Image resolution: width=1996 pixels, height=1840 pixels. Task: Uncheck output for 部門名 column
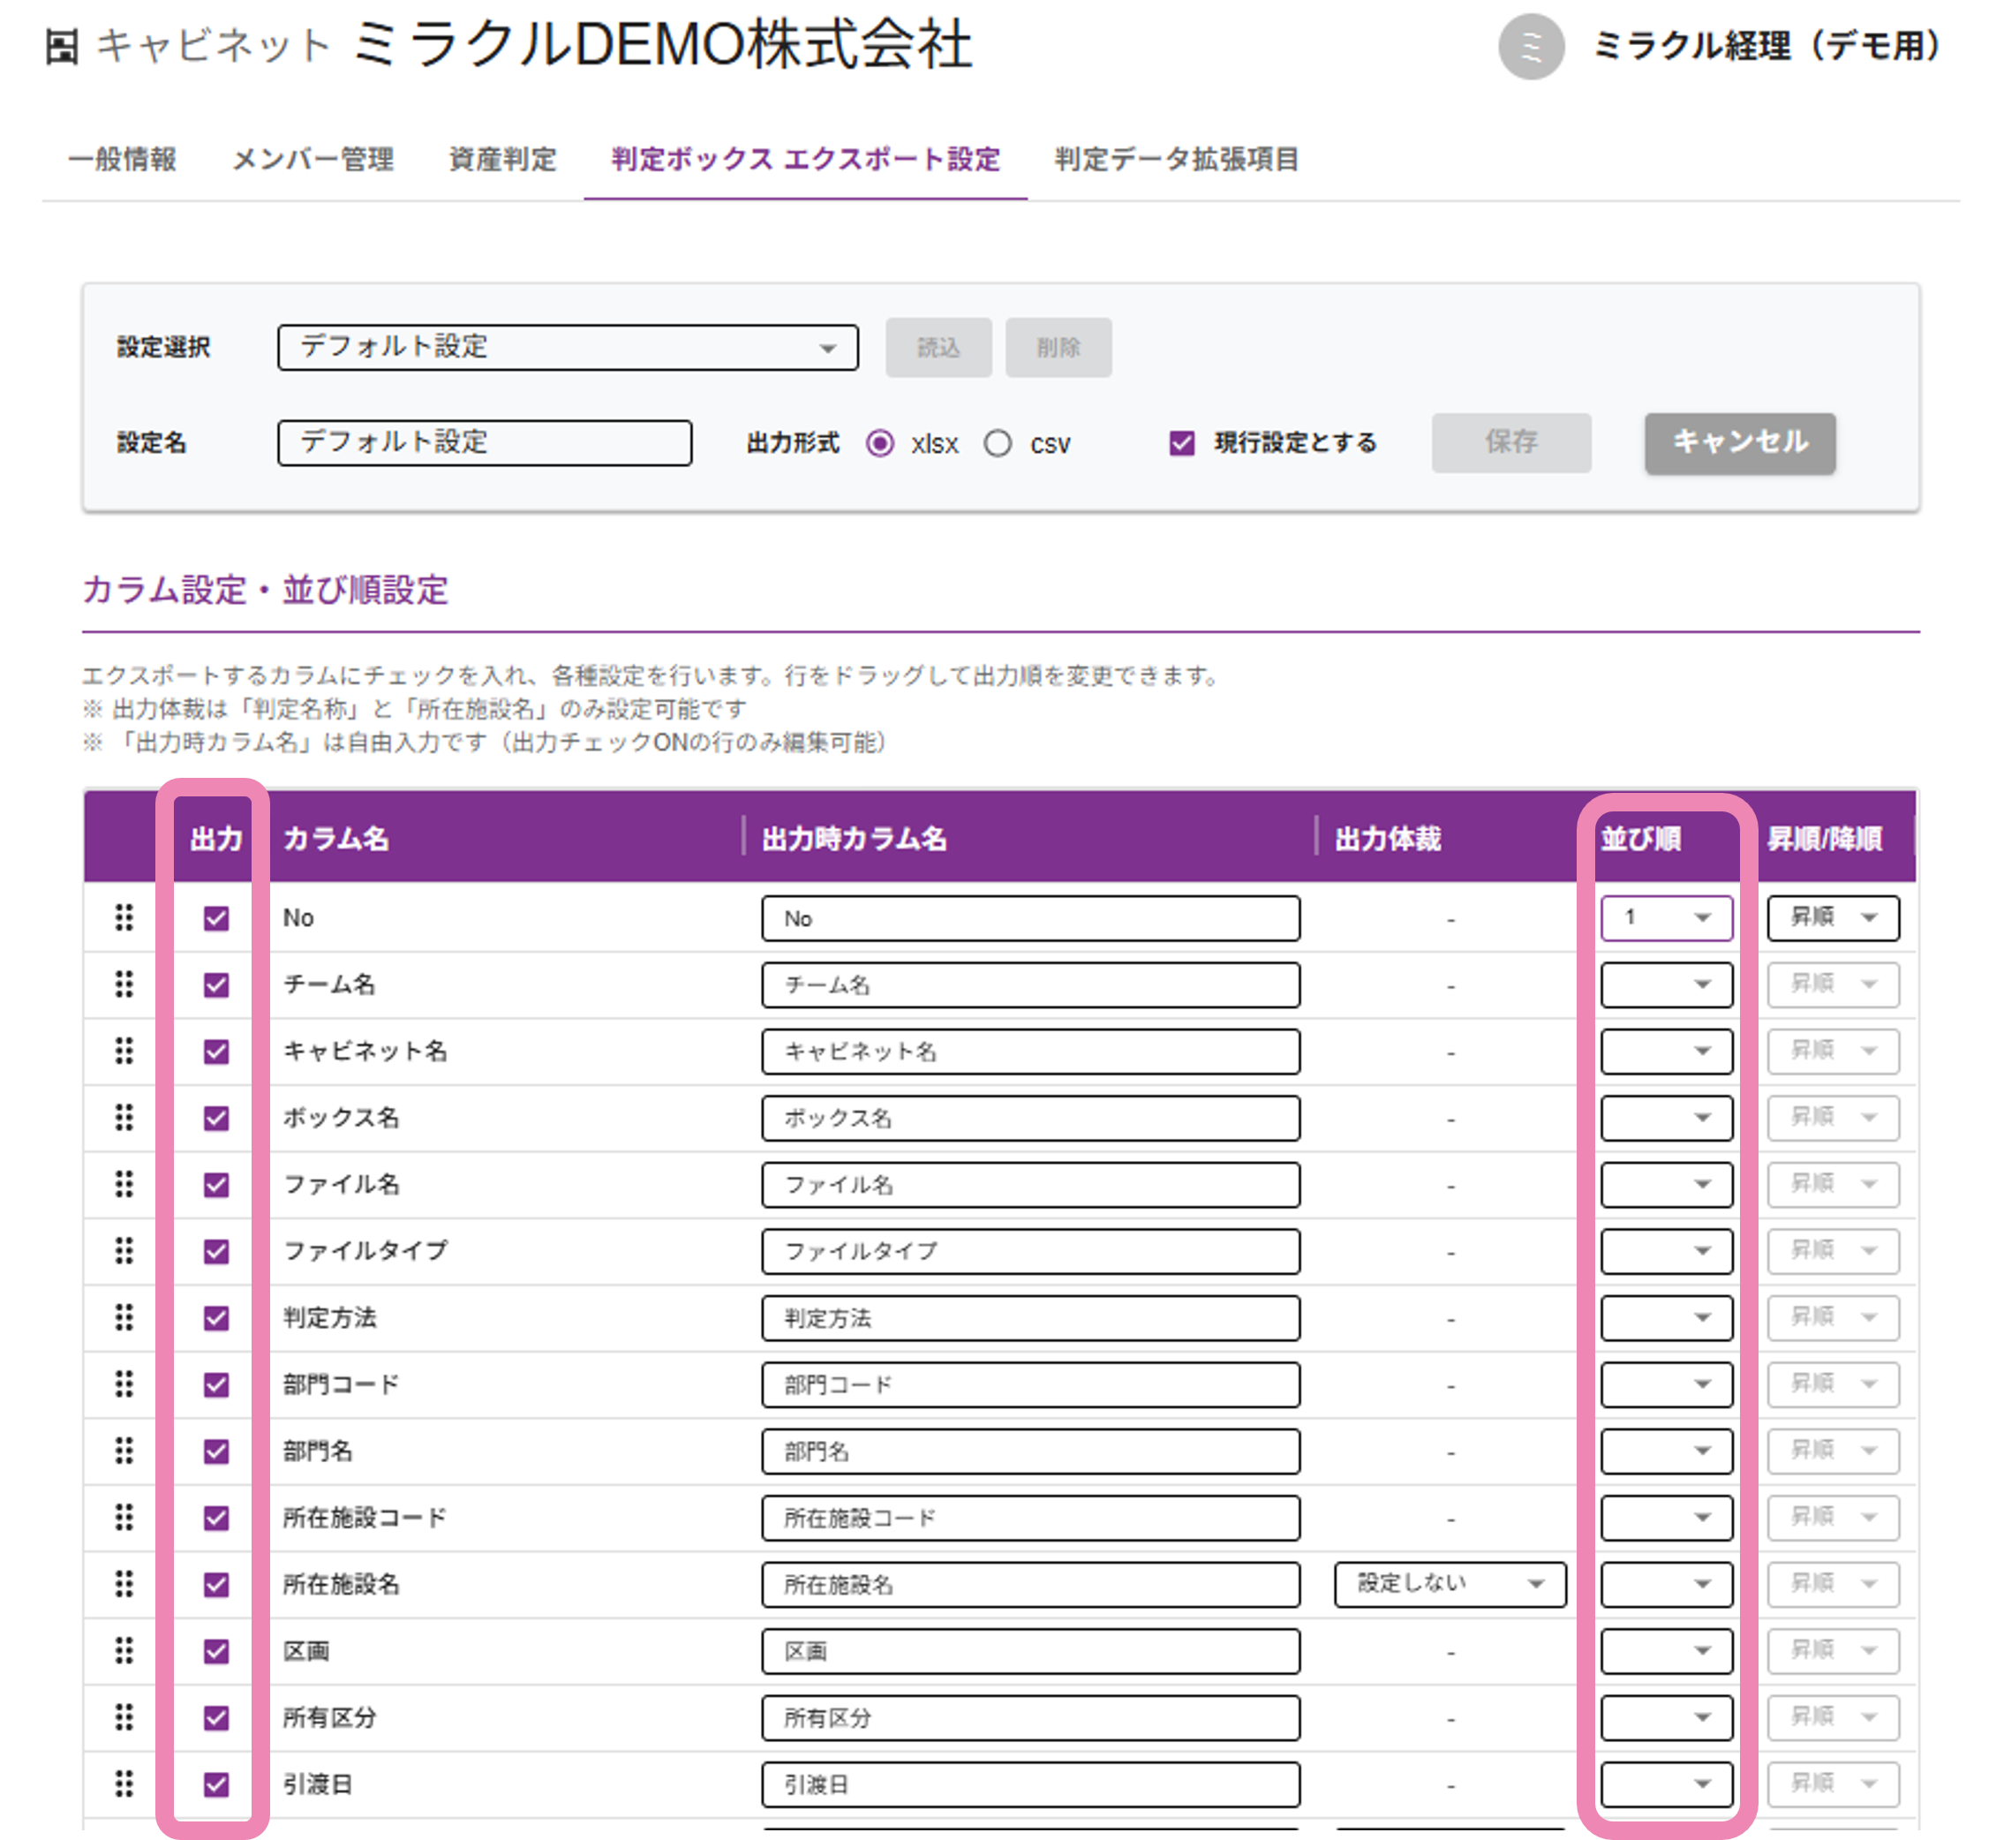pos(216,1452)
